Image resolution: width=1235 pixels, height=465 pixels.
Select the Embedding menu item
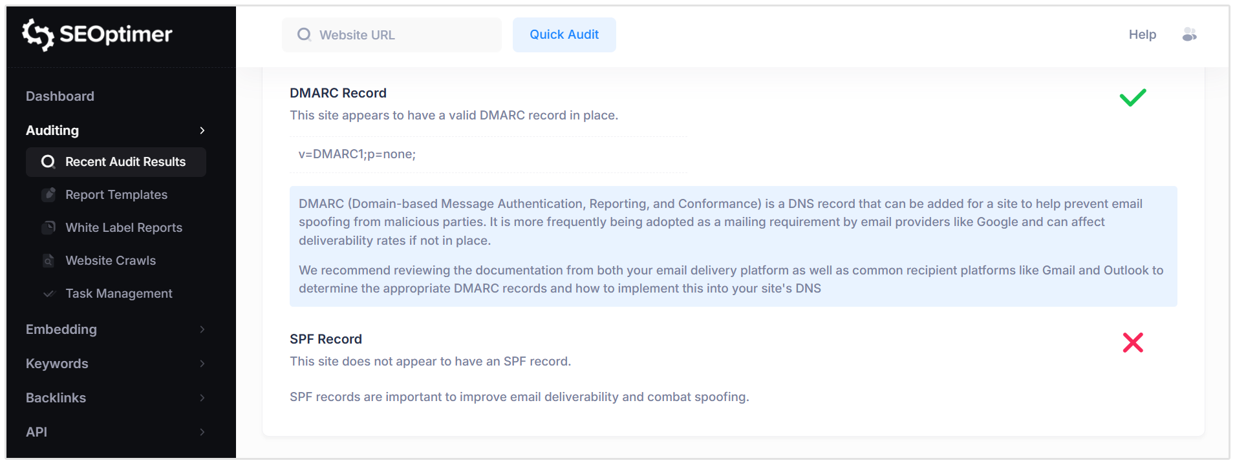coord(61,329)
